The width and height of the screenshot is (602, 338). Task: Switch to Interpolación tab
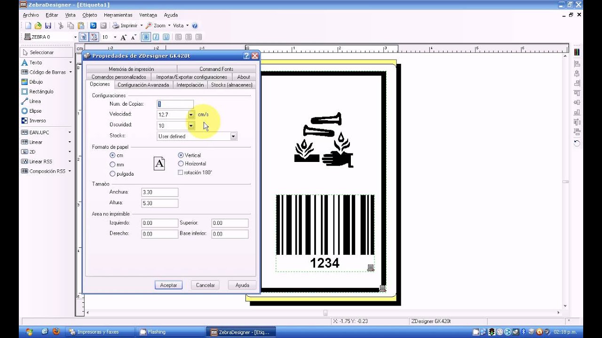pyautogui.click(x=190, y=85)
